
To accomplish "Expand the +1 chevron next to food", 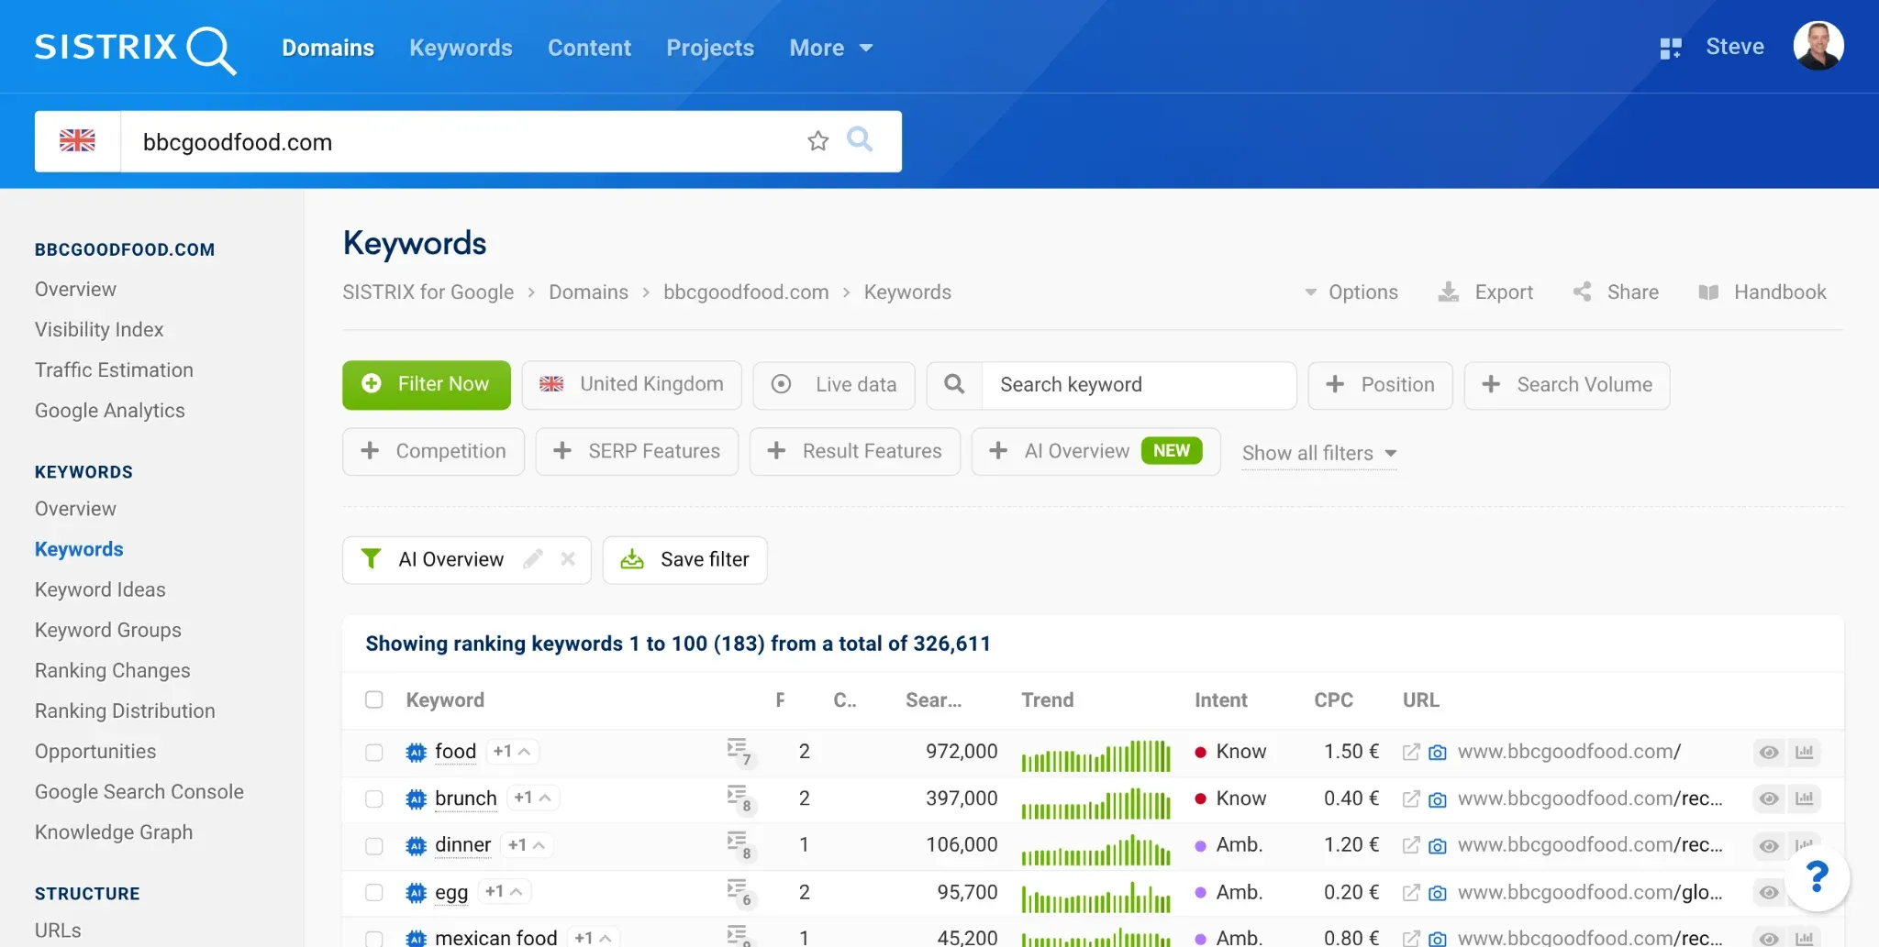I will pyautogui.click(x=512, y=752).
